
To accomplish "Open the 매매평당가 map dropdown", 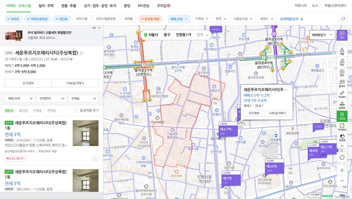I will pyautogui.click(x=322, y=35).
